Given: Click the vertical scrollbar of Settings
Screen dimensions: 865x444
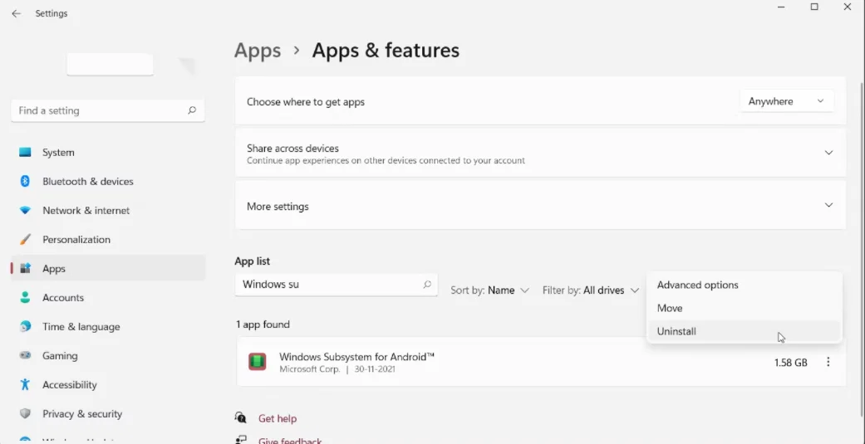Looking at the screenshot, I should pyautogui.click(x=863, y=248).
